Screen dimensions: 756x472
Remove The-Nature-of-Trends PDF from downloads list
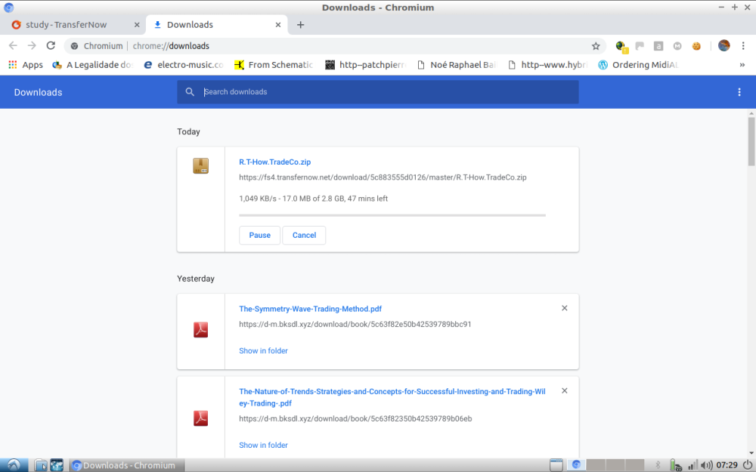[564, 391]
